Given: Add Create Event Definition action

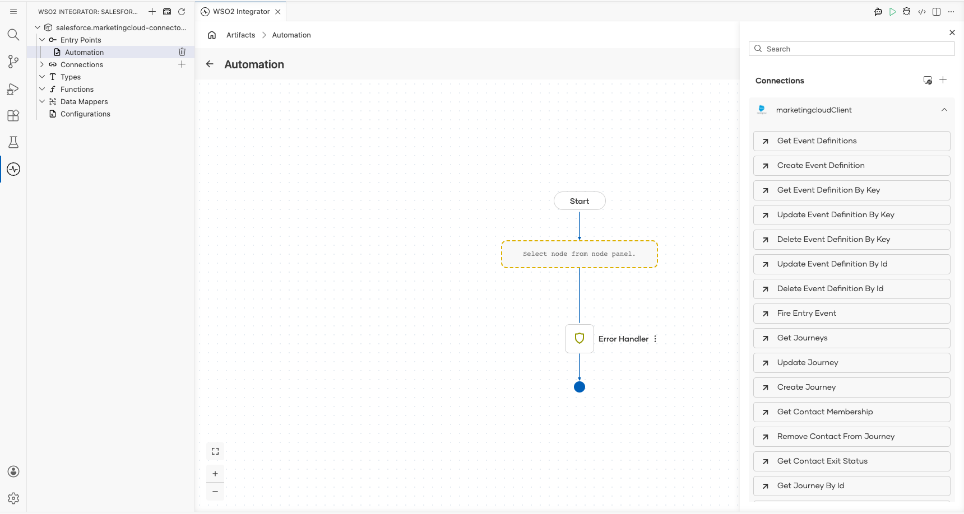Looking at the screenshot, I should click(851, 166).
